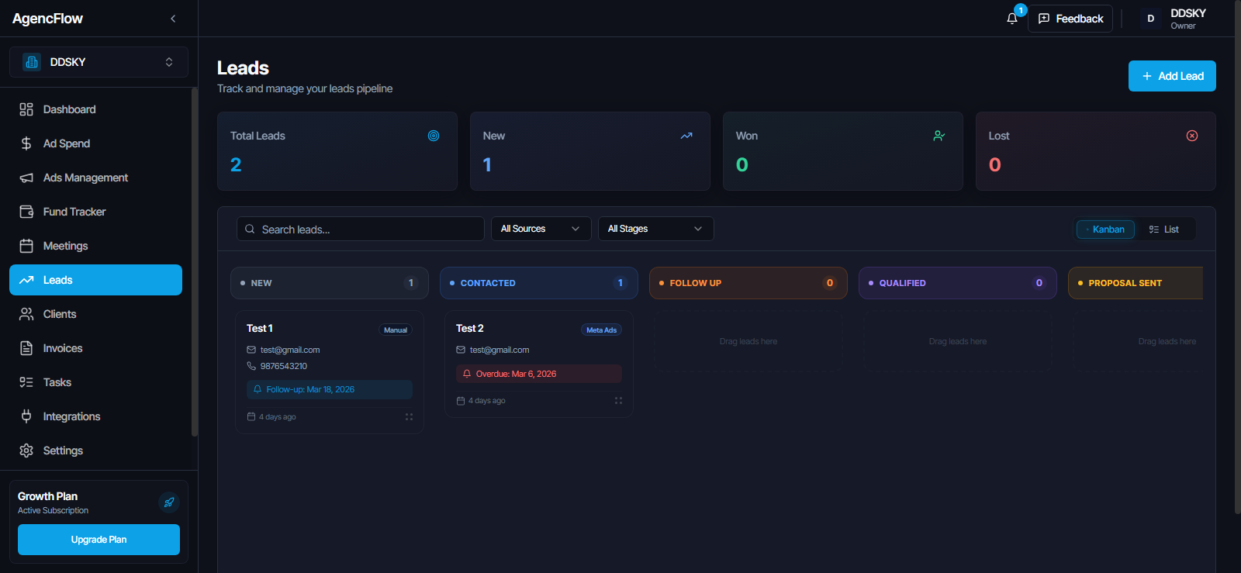The height and width of the screenshot is (573, 1241).
Task: Click the Follow-up: Mar 18, 2026 reminder
Action: [x=330, y=389]
